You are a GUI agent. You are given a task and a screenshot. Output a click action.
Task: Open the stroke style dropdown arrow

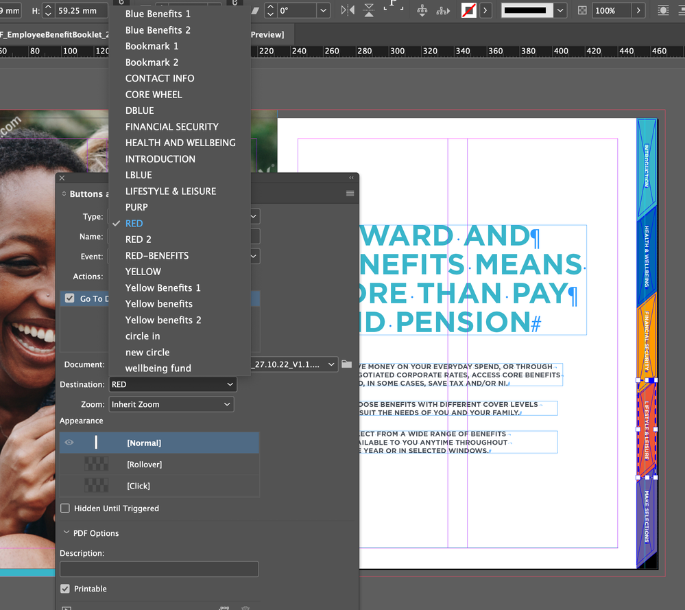[560, 11]
